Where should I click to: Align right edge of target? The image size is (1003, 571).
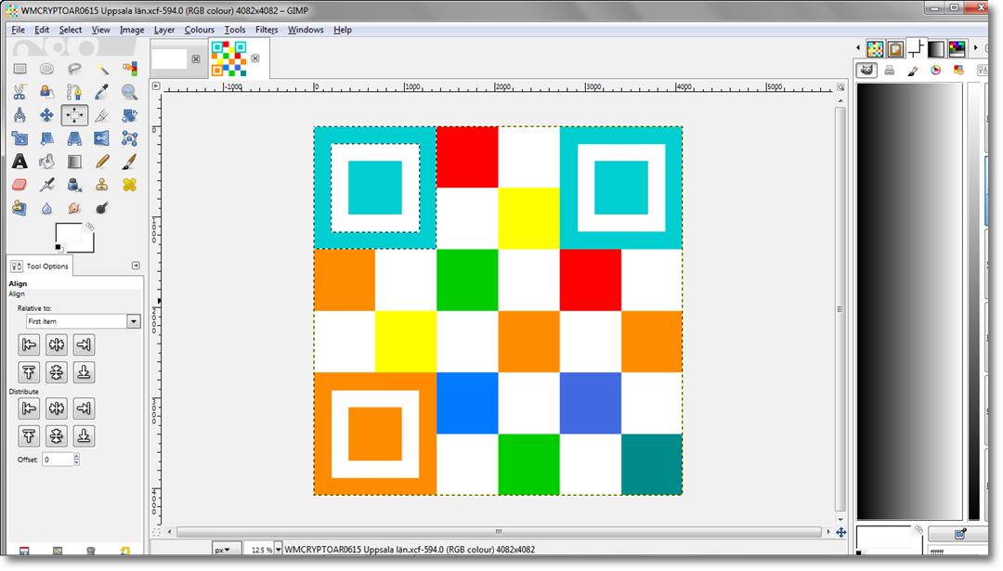[x=84, y=345]
